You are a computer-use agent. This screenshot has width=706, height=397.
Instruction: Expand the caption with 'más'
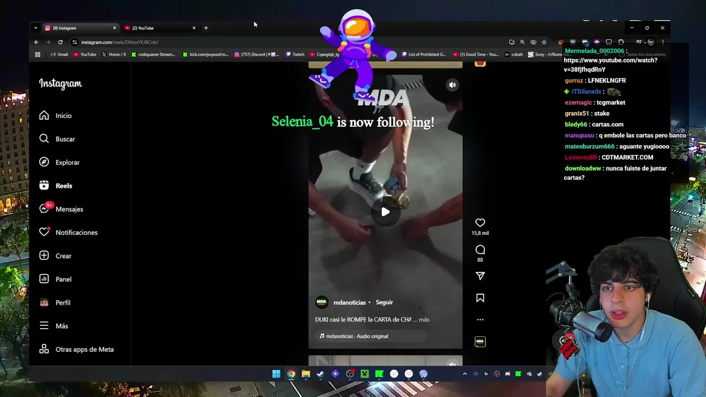pos(424,319)
